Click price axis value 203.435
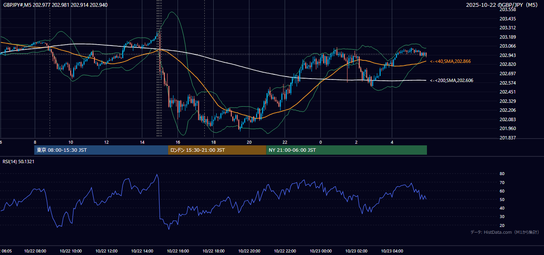Screen dimensions: 544x255 pyautogui.click(x=507, y=19)
